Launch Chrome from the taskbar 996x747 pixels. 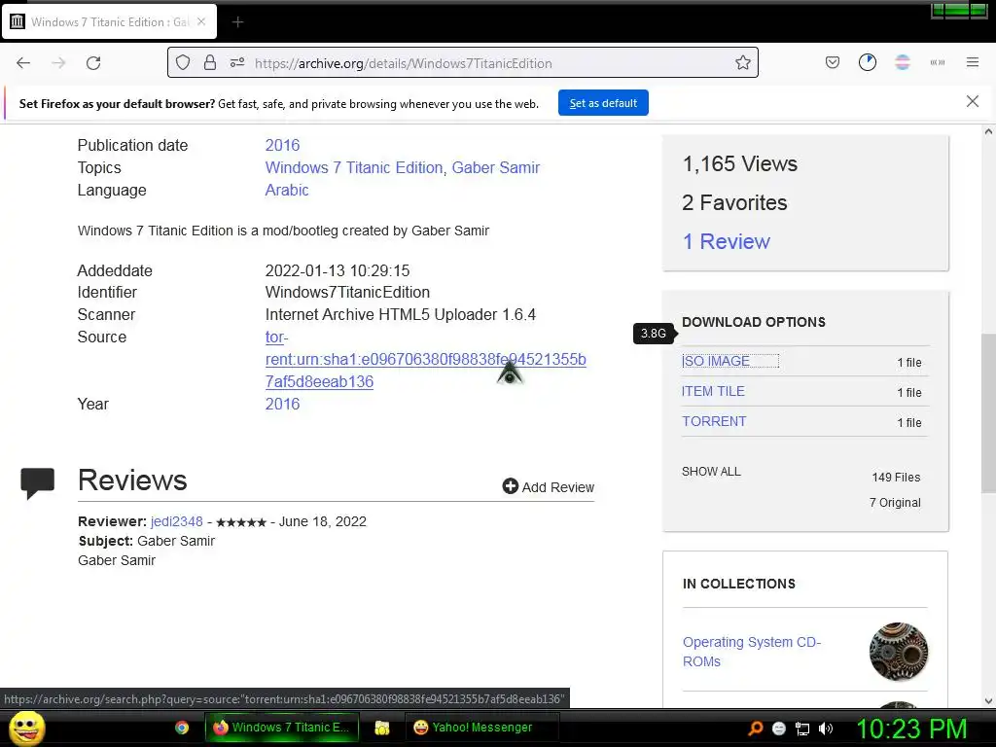pyautogui.click(x=182, y=728)
